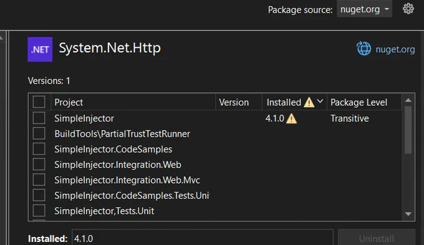This screenshot has height=245, width=424.
Task: Click the project list scrollbar thumb
Action: click(x=408, y=130)
